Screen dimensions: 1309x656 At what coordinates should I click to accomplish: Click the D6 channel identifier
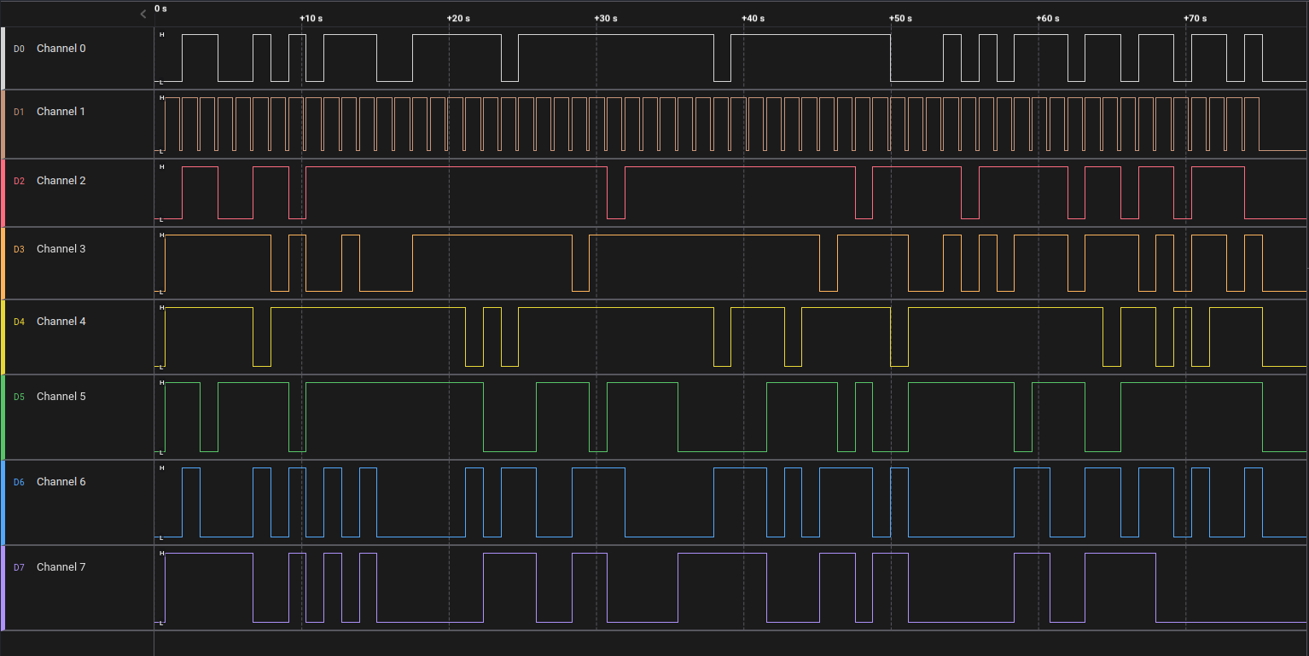(19, 483)
